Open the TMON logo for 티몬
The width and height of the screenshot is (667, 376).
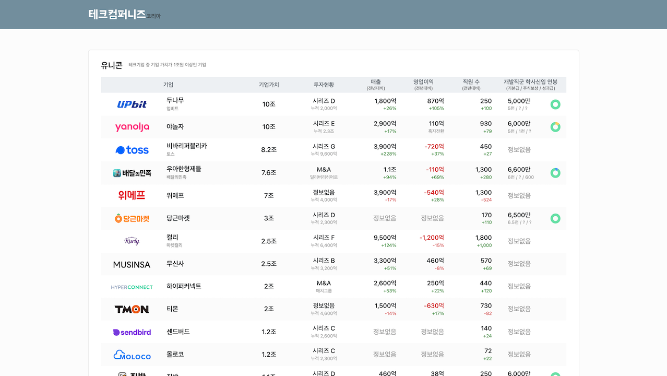click(131, 309)
